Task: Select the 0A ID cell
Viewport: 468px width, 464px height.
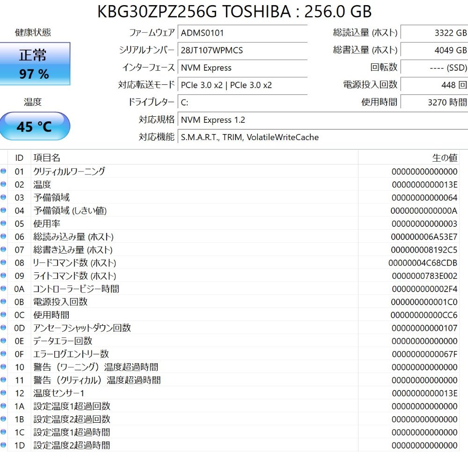Action: click(x=19, y=289)
